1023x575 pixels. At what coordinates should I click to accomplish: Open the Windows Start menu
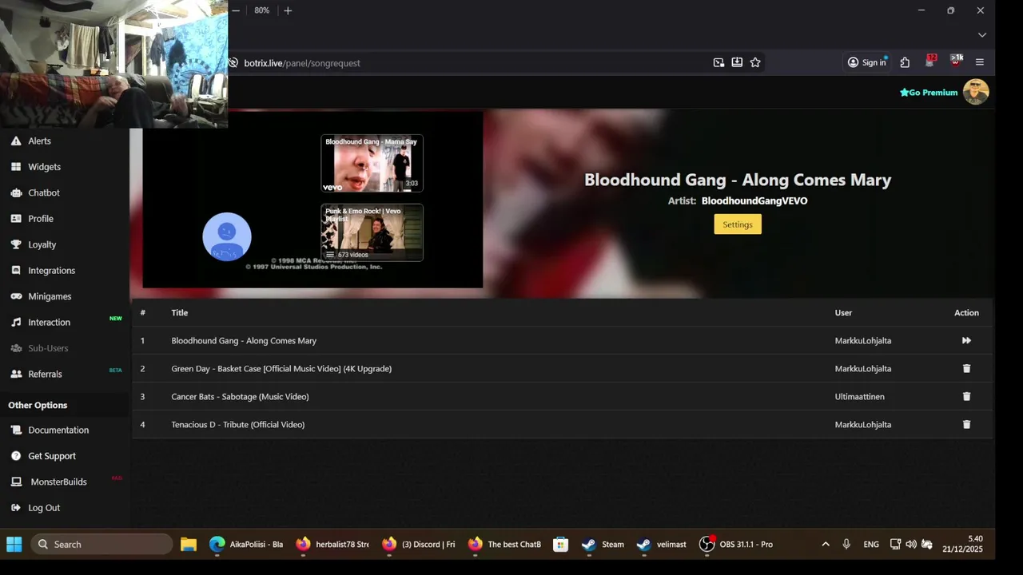(x=14, y=544)
